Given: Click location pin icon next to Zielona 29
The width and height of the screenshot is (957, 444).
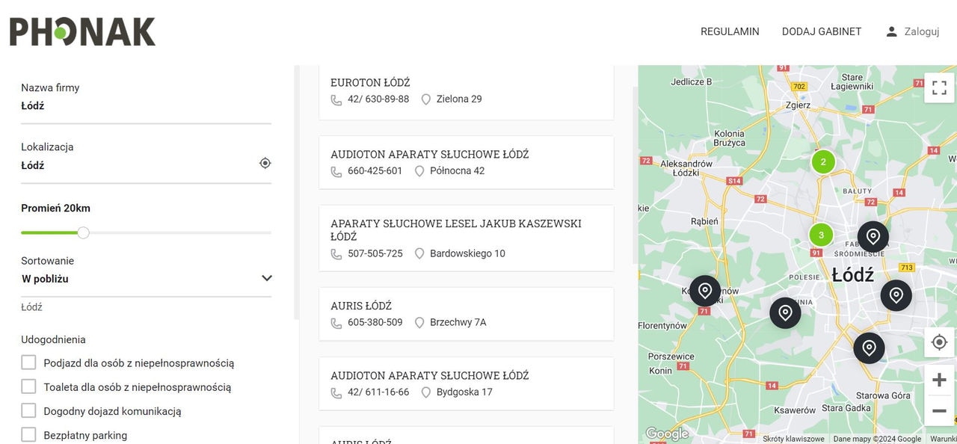Looking at the screenshot, I should point(426,99).
